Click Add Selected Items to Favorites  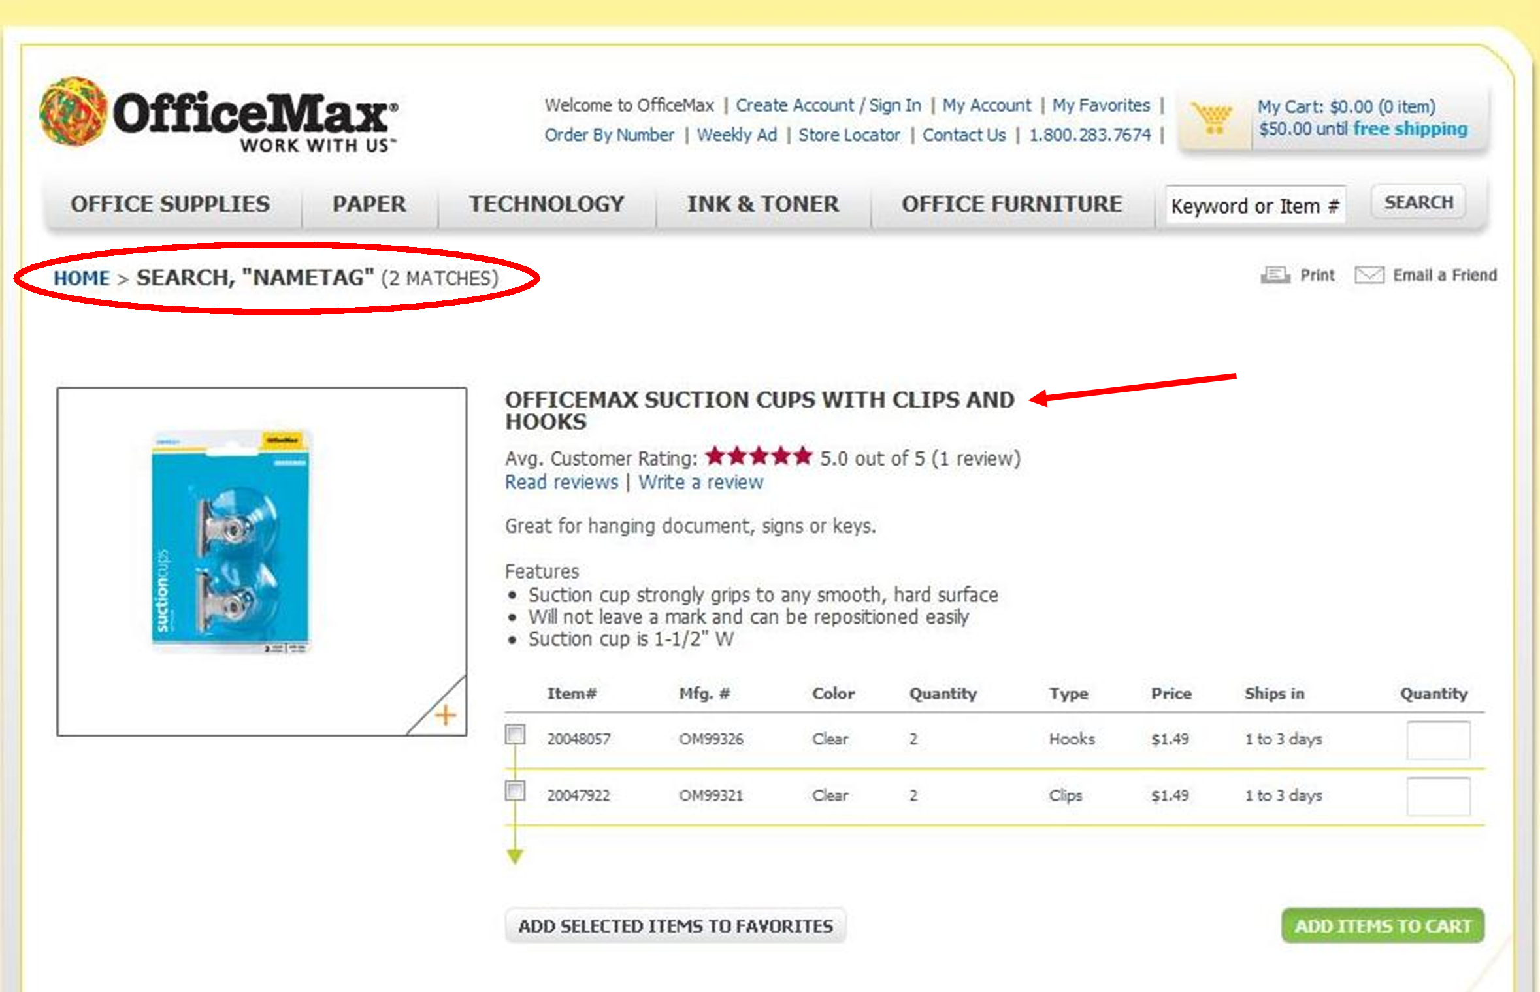[675, 925]
